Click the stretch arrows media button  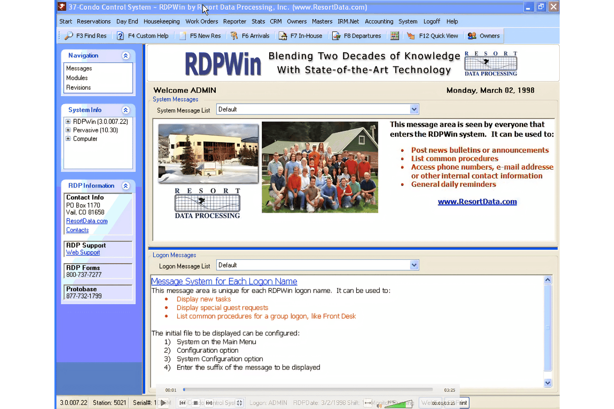point(368,403)
